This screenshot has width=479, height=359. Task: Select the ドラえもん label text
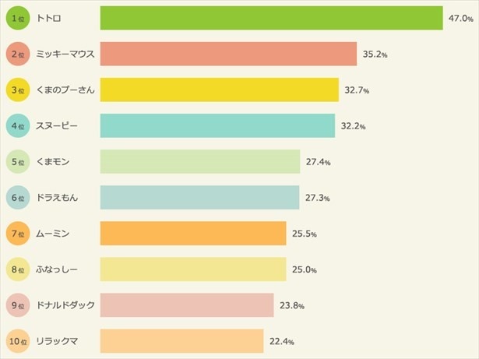coord(58,198)
